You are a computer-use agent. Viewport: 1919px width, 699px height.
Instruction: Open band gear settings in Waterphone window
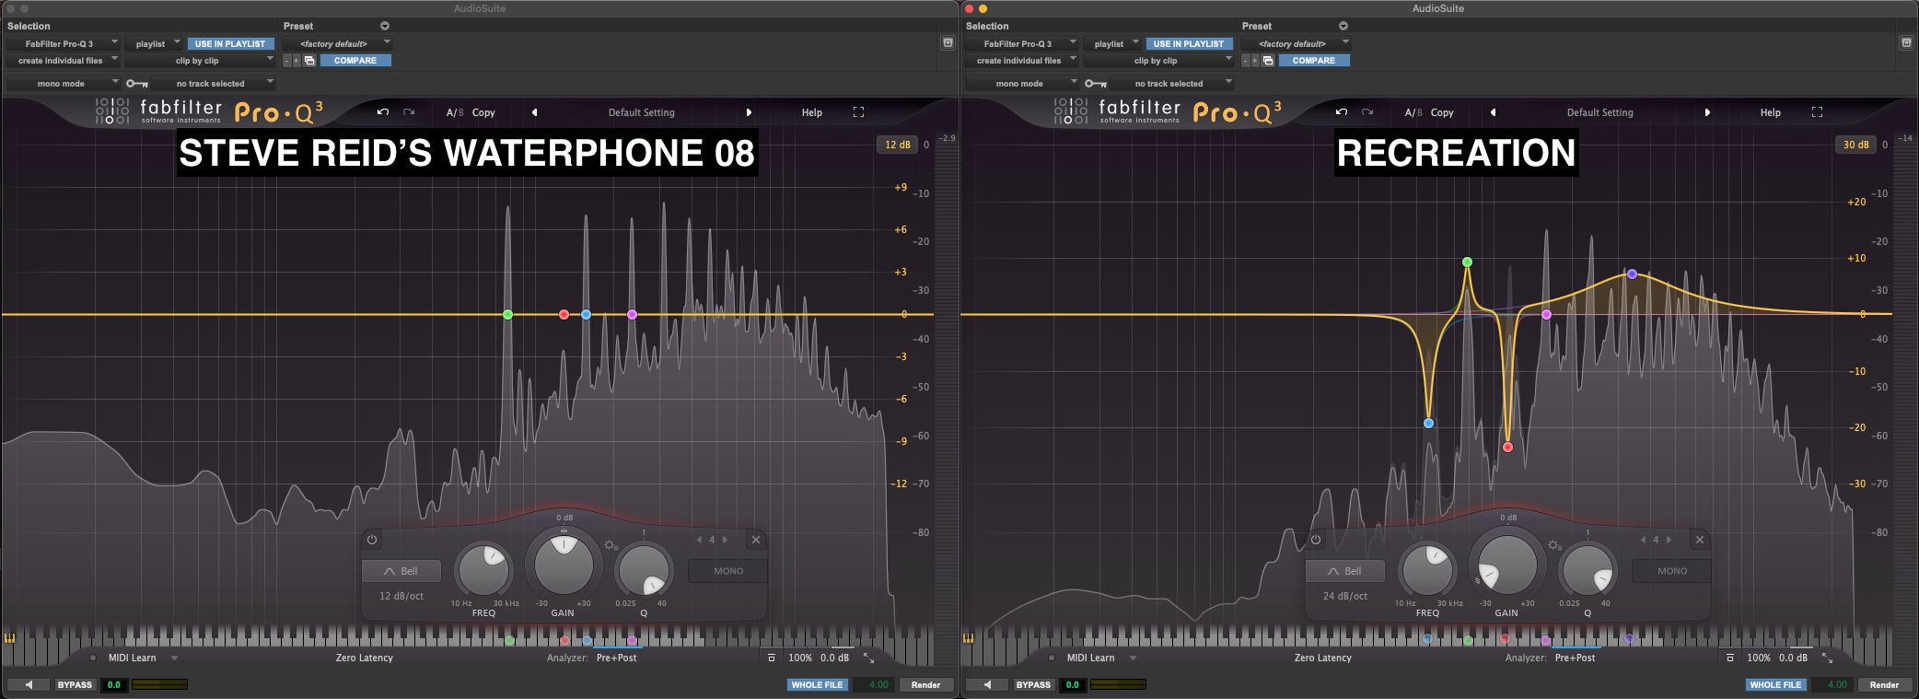coord(611,545)
